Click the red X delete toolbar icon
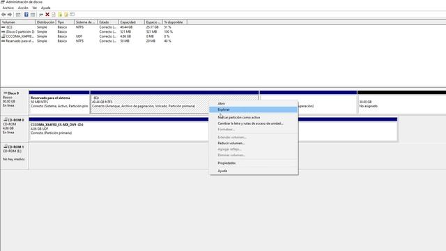 (x=47, y=14)
